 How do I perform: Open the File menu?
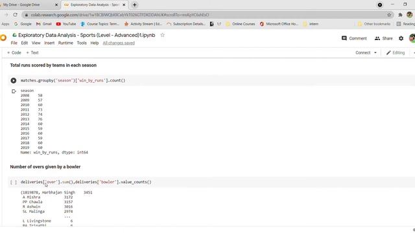click(14, 43)
